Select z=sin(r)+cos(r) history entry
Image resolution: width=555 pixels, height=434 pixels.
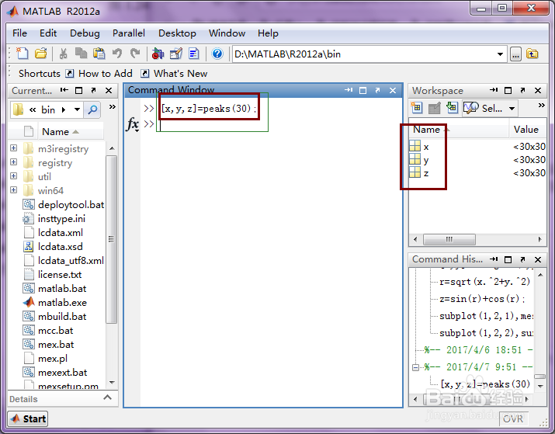(482, 299)
